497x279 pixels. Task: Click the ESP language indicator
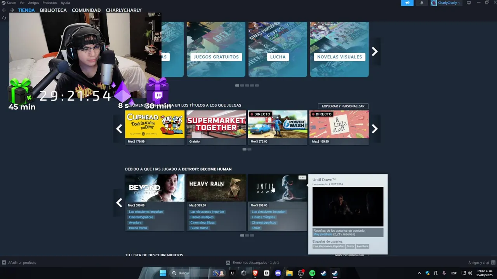click(x=454, y=273)
